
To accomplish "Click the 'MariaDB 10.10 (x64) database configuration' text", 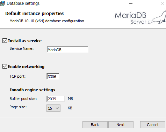I will (47, 21).
